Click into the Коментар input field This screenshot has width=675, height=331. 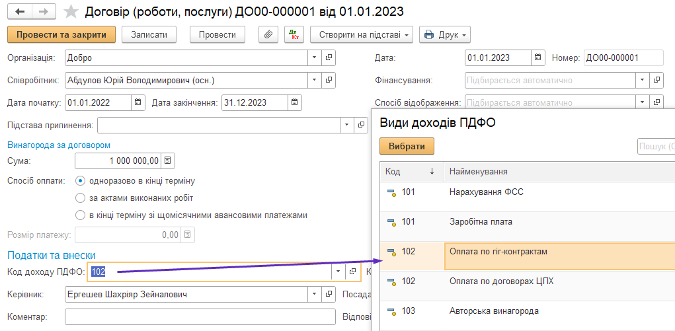coord(200,317)
